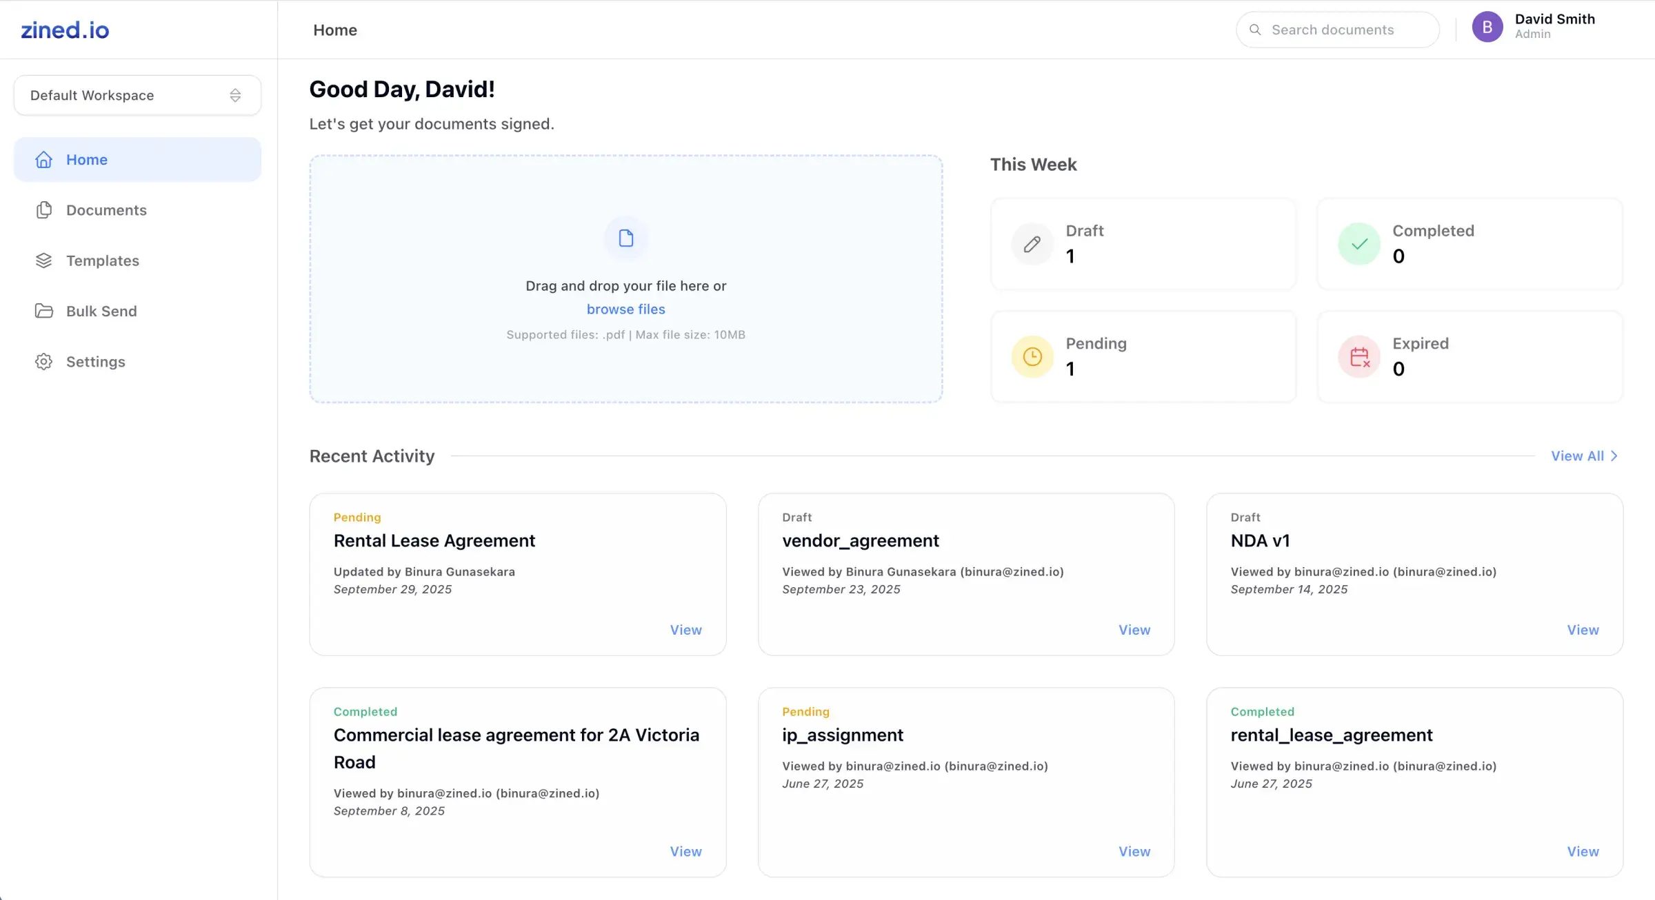Image resolution: width=1655 pixels, height=900 pixels.
Task: Open Bulk Send from the sidebar
Action: (x=101, y=311)
